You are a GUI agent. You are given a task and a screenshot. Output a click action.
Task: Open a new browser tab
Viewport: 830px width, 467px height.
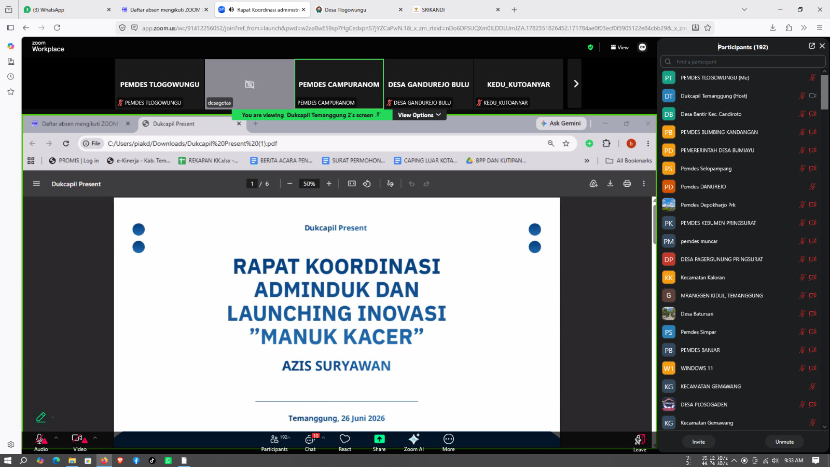[514, 9]
